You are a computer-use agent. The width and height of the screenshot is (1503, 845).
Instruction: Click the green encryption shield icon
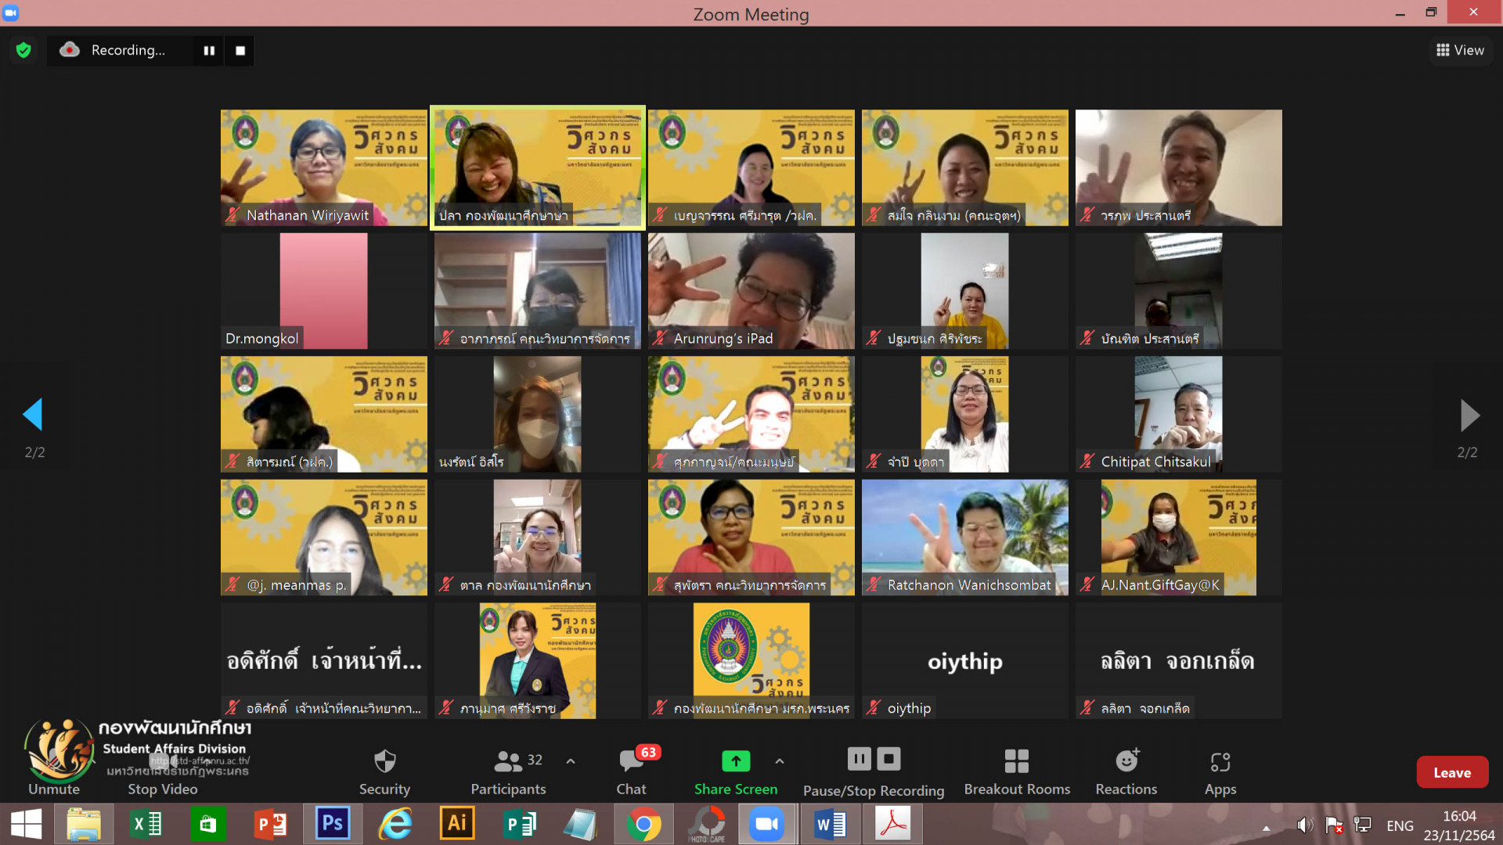click(23, 50)
